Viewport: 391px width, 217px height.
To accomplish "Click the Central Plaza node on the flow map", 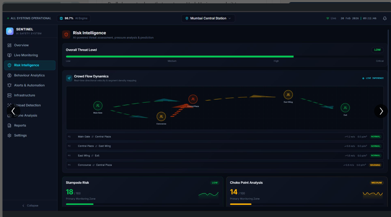I will pos(193,99).
